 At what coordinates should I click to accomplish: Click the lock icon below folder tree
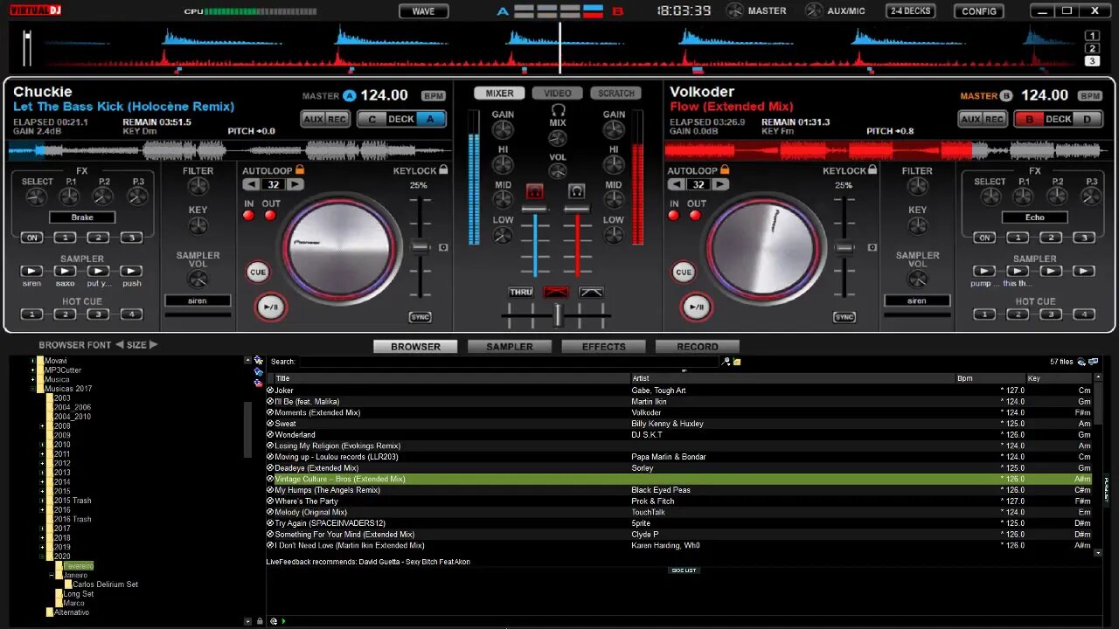259,621
